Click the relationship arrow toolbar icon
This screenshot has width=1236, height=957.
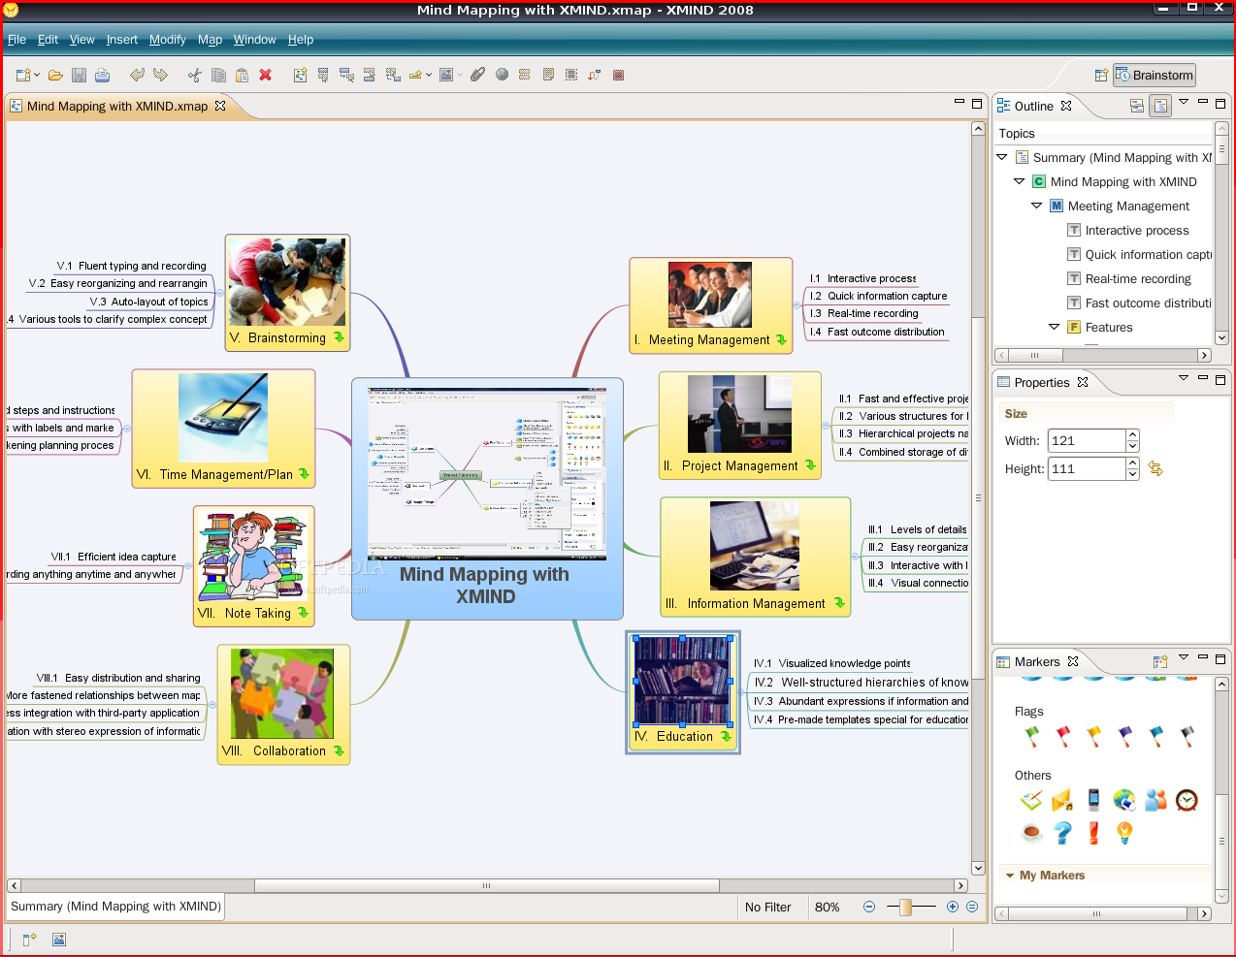tap(594, 75)
